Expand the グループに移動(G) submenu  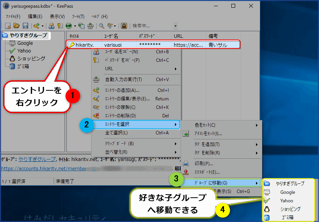coord(221,183)
